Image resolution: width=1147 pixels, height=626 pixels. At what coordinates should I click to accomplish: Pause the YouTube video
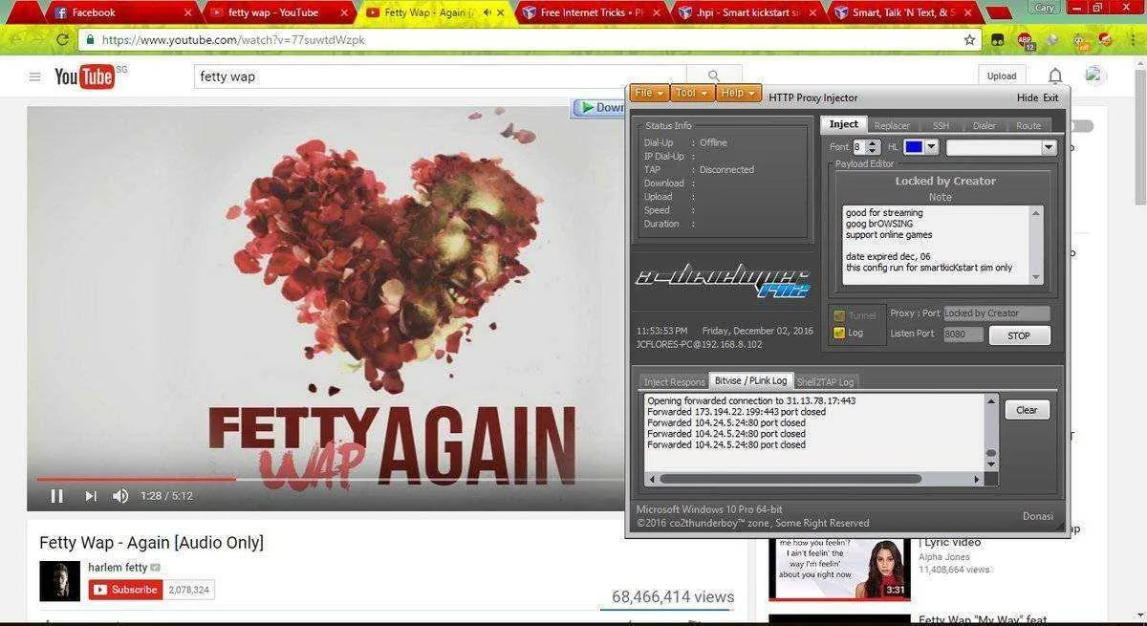56,496
